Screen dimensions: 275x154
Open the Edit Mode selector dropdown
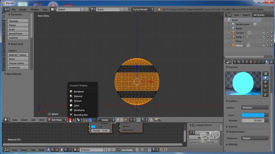click(x=57, y=120)
